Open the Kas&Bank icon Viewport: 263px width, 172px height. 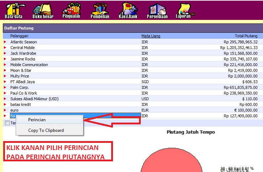(128, 10)
